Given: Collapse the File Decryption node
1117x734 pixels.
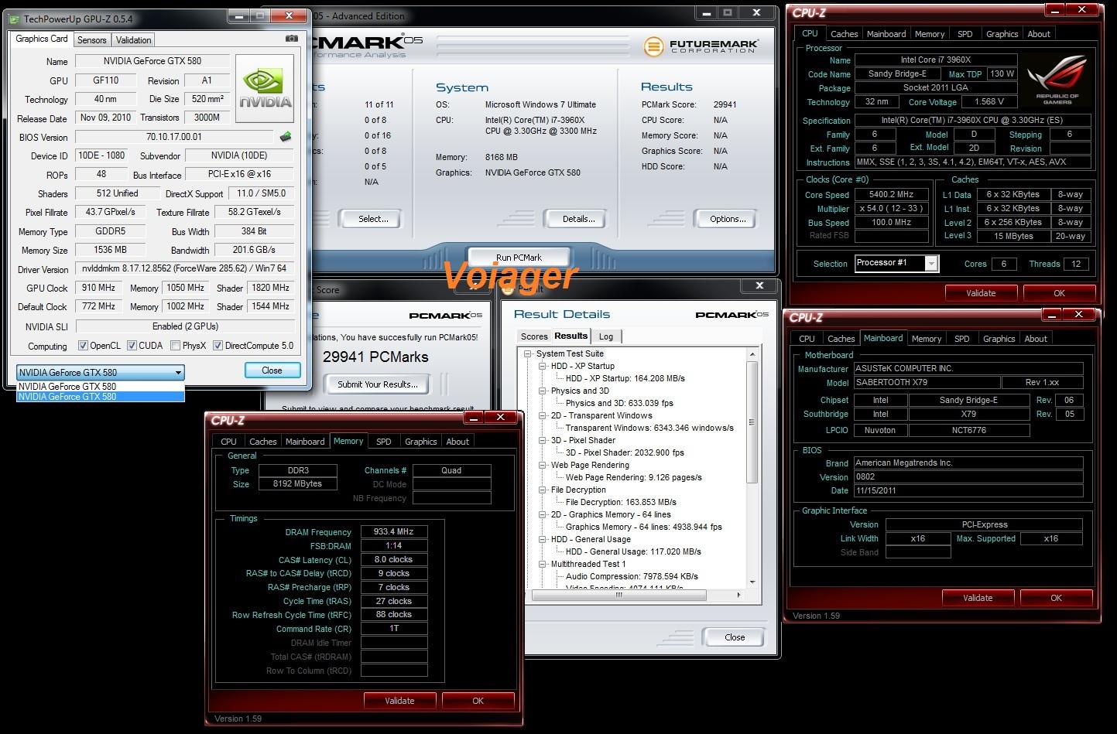Looking at the screenshot, I should pos(543,490).
